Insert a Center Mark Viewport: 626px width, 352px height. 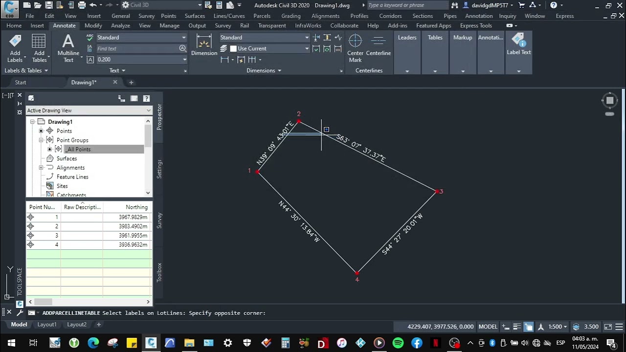356,49
